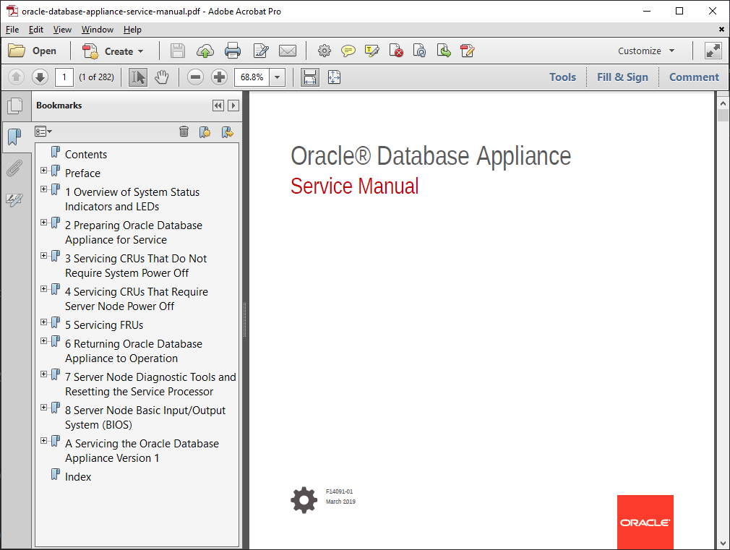Click the page number input field
This screenshot has height=550, width=730.
[x=64, y=77]
